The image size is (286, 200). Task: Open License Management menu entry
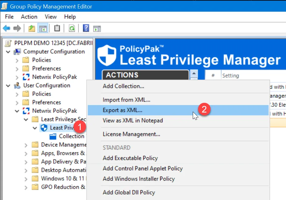tap(131, 134)
